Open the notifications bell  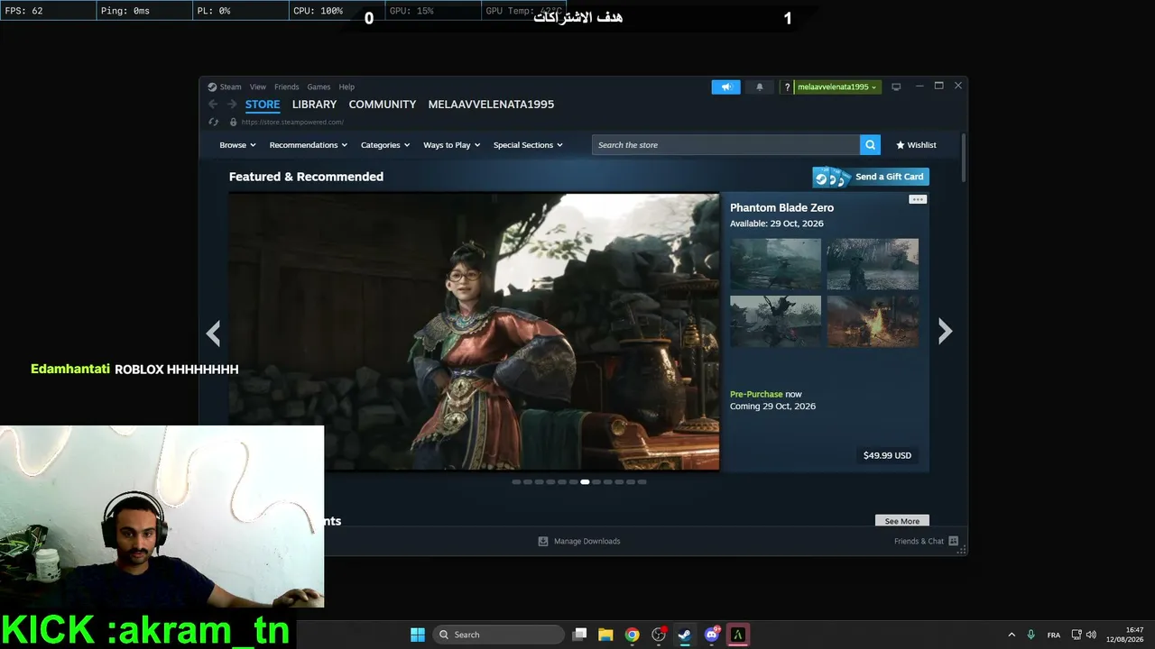tap(759, 87)
